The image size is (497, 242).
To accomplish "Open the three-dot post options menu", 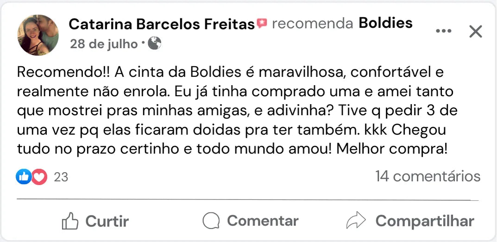I will coord(443,31).
